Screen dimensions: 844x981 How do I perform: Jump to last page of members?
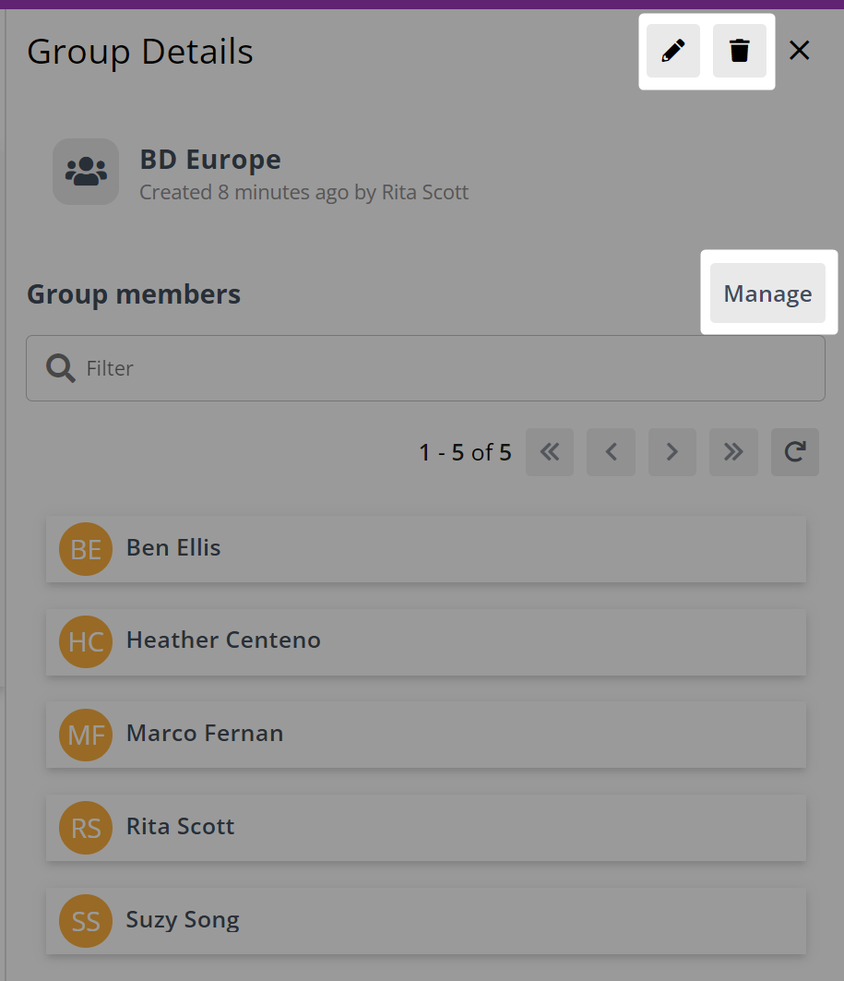click(733, 451)
